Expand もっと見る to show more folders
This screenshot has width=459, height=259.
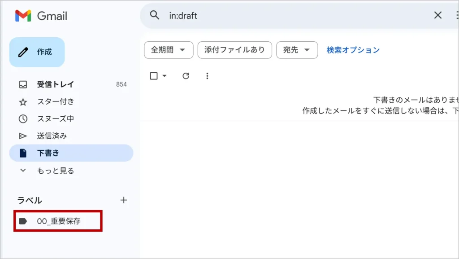[x=55, y=171]
